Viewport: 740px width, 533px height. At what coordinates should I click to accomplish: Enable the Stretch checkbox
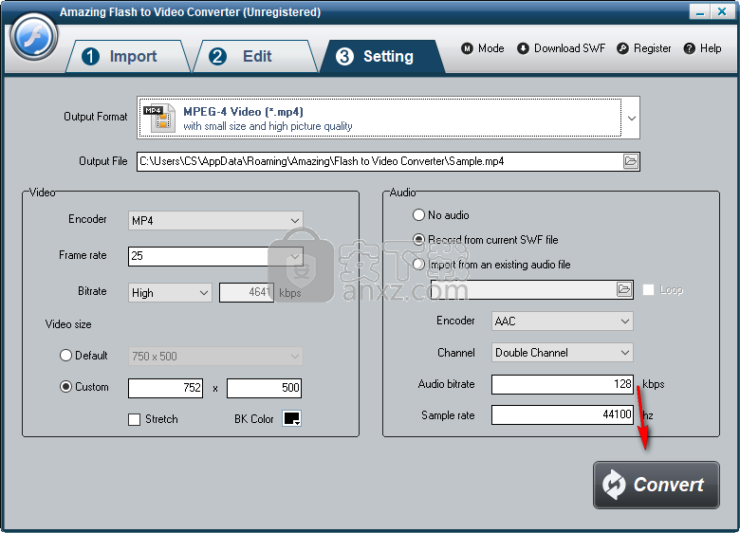pyautogui.click(x=134, y=419)
